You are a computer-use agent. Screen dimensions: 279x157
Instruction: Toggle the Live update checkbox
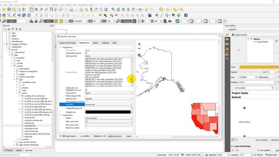[259, 150]
